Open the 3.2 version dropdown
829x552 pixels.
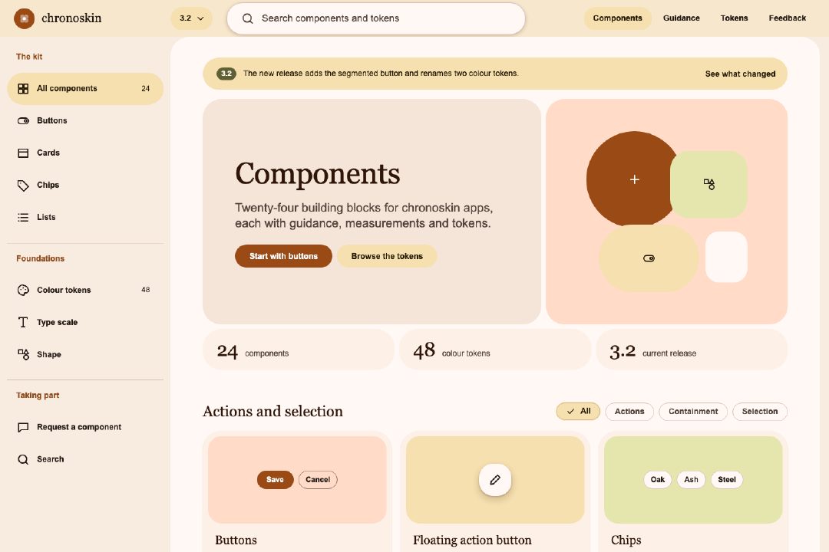191,18
